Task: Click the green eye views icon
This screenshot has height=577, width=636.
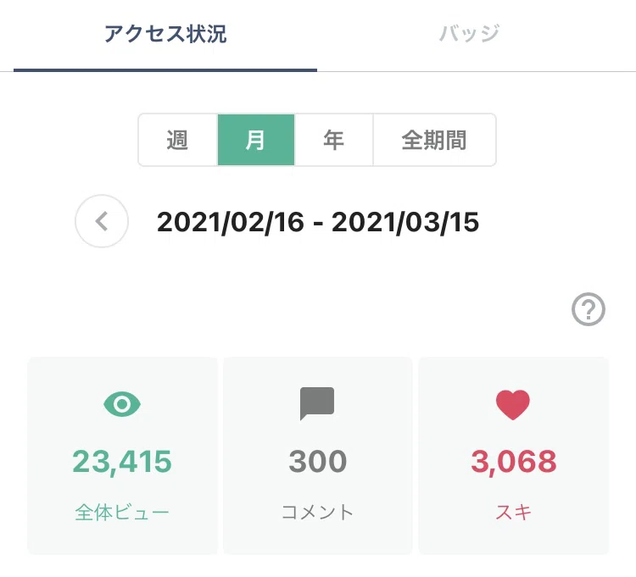Action: click(x=122, y=404)
